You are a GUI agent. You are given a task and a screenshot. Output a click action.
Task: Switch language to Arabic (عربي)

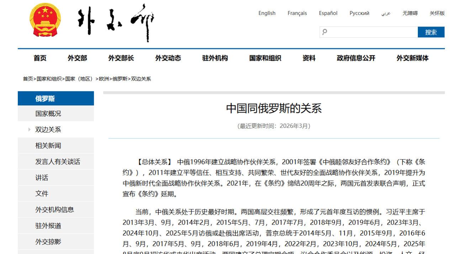point(386,13)
